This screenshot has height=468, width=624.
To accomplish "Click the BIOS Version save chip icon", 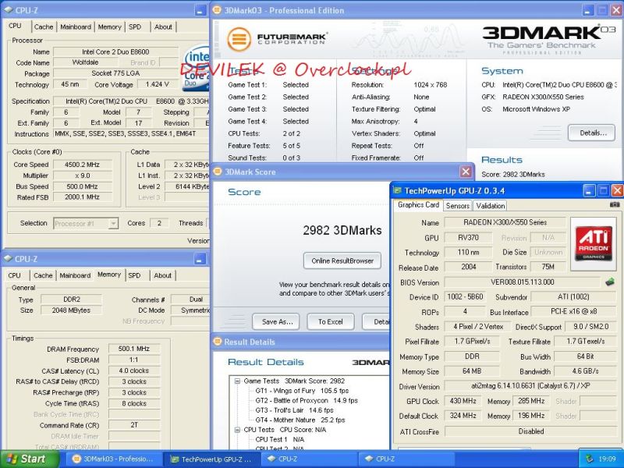I will point(609,282).
